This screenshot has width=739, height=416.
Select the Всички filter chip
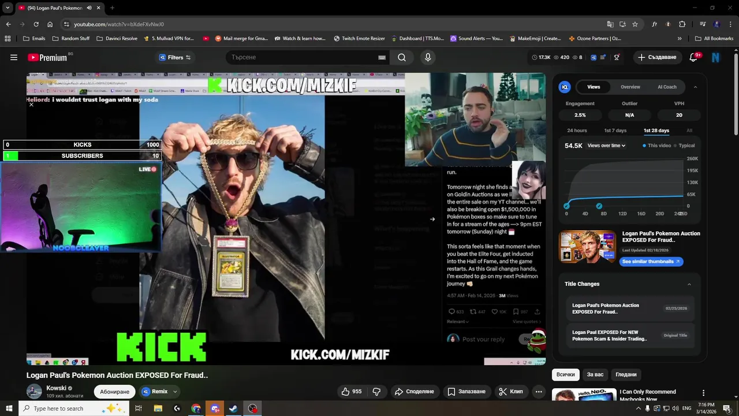[566, 374]
